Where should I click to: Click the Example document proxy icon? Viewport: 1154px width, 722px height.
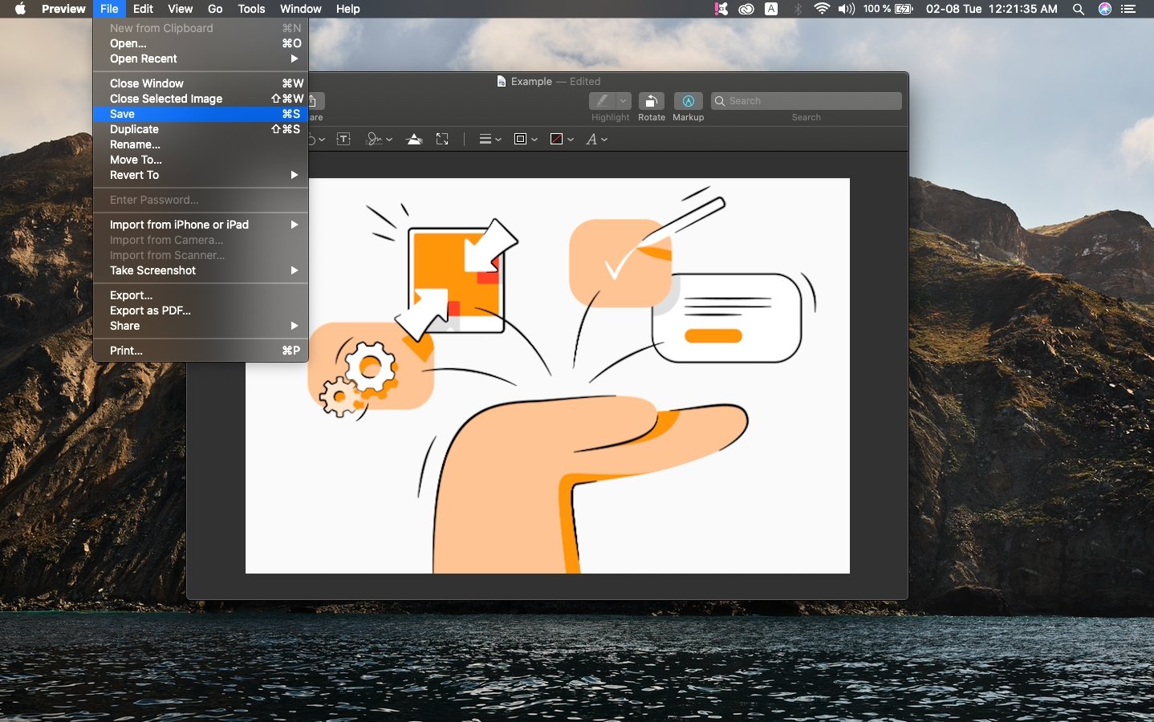click(502, 81)
